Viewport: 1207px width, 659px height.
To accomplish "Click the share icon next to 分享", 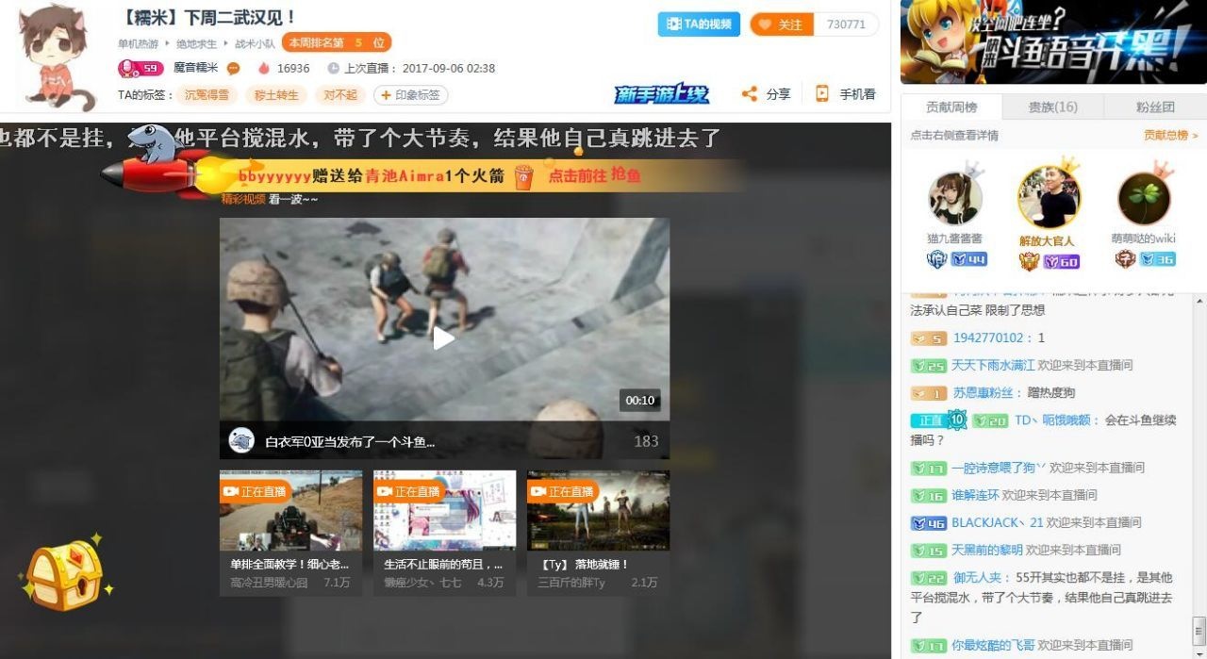I will tap(750, 94).
